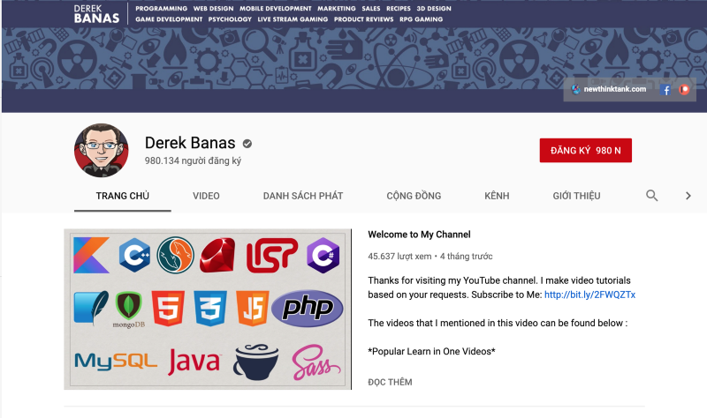
Task: Expand more tabs with right chevron
Action: pyautogui.click(x=688, y=196)
